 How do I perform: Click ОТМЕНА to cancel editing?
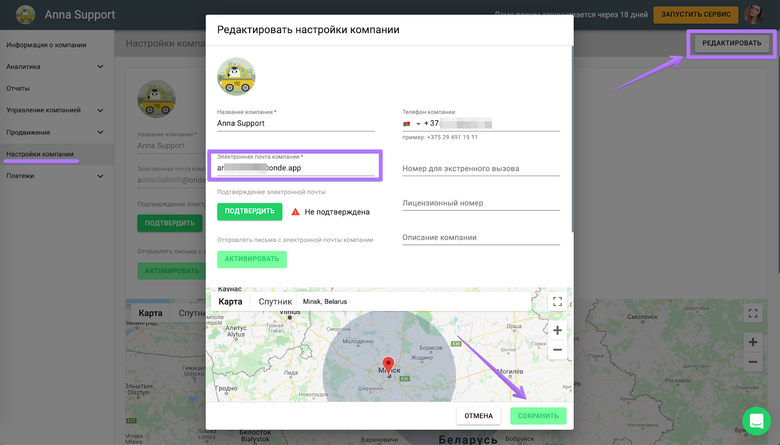point(479,416)
